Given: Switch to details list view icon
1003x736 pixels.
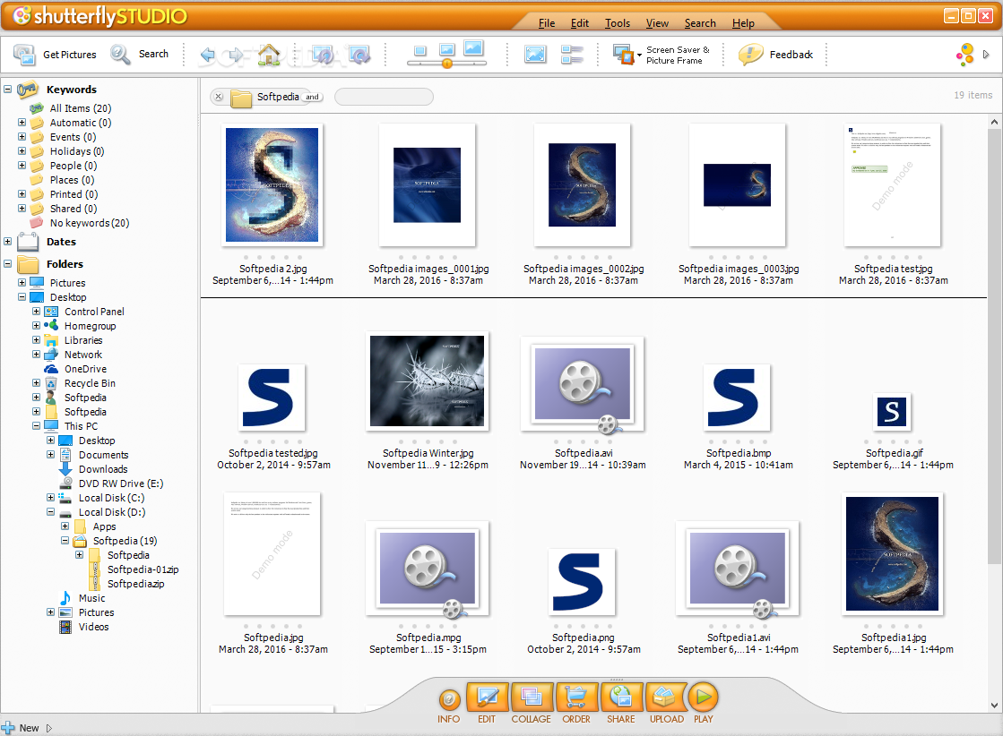Looking at the screenshot, I should tap(572, 55).
